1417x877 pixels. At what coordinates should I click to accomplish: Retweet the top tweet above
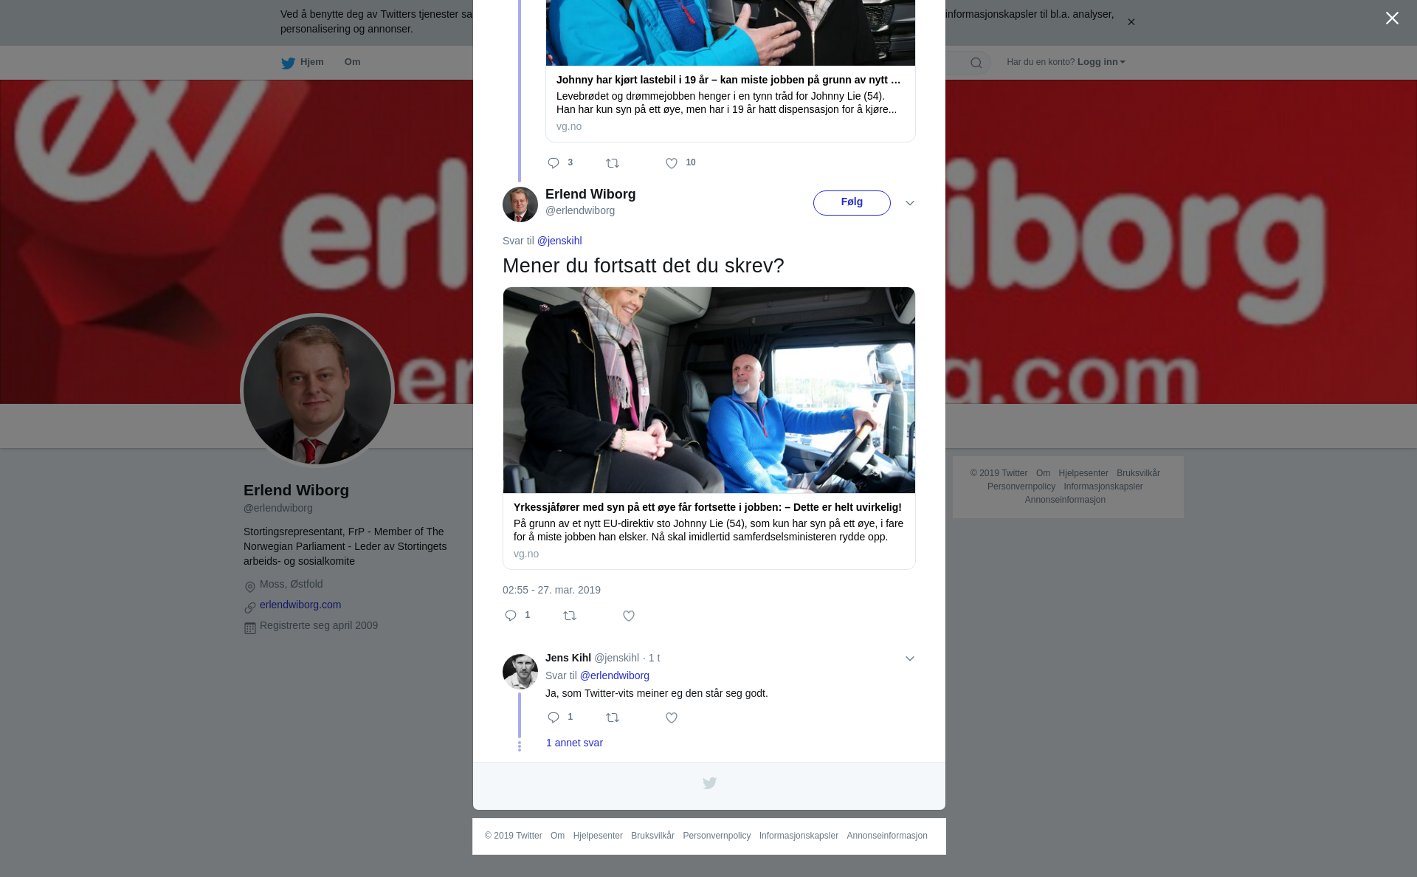coord(613,163)
